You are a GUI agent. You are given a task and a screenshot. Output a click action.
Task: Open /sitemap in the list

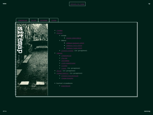tap(65, 61)
